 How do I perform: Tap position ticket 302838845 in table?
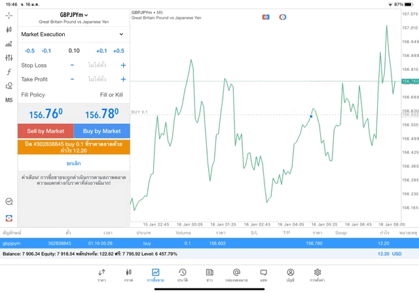(x=60, y=243)
